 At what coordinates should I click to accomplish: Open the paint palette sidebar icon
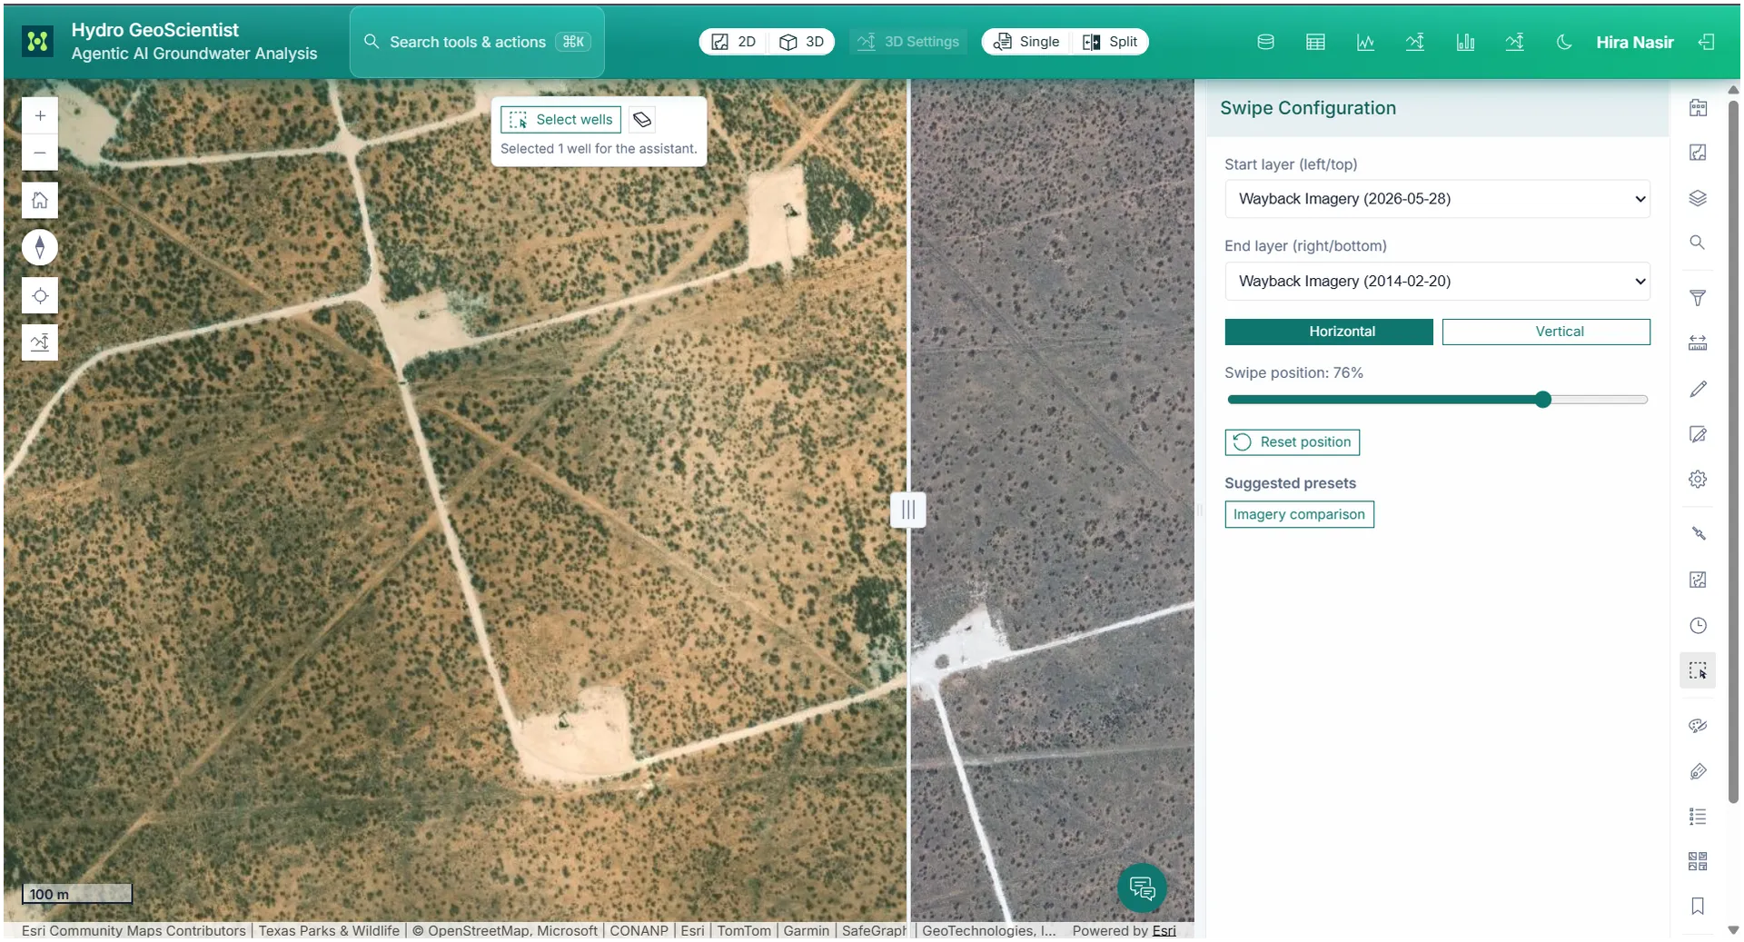[x=1698, y=725]
